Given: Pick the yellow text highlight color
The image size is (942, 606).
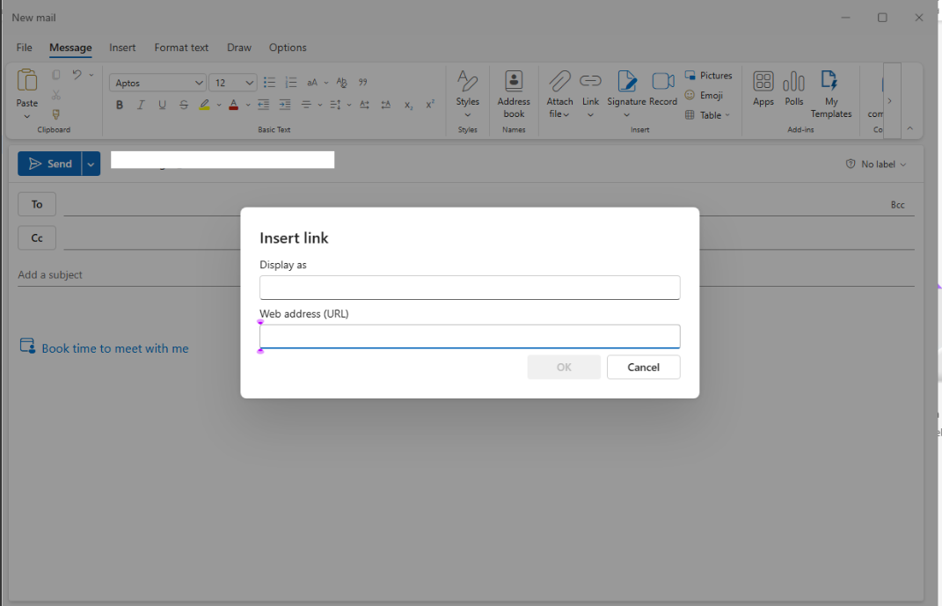Looking at the screenshot, I should click(204, 105).
